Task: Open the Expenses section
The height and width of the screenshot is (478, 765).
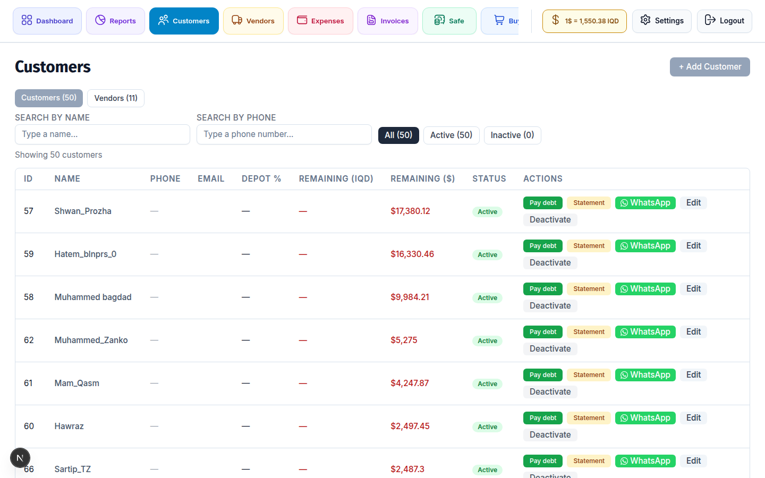Action: point(320,21)
